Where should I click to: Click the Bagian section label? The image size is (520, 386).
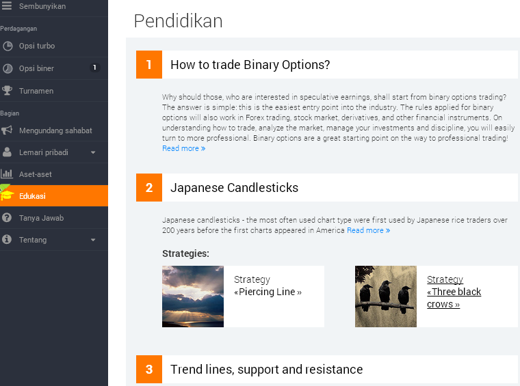10,113
